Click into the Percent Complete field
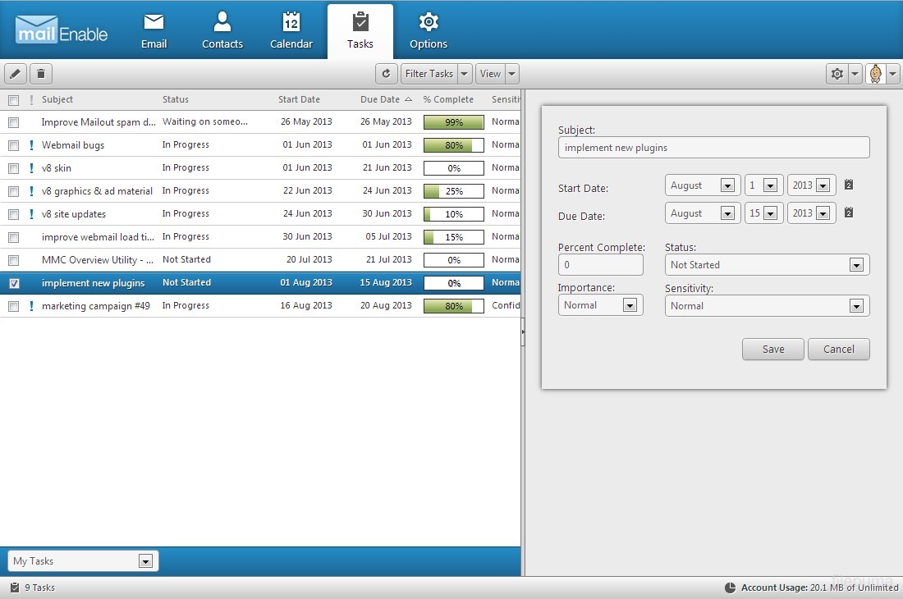 600,265
